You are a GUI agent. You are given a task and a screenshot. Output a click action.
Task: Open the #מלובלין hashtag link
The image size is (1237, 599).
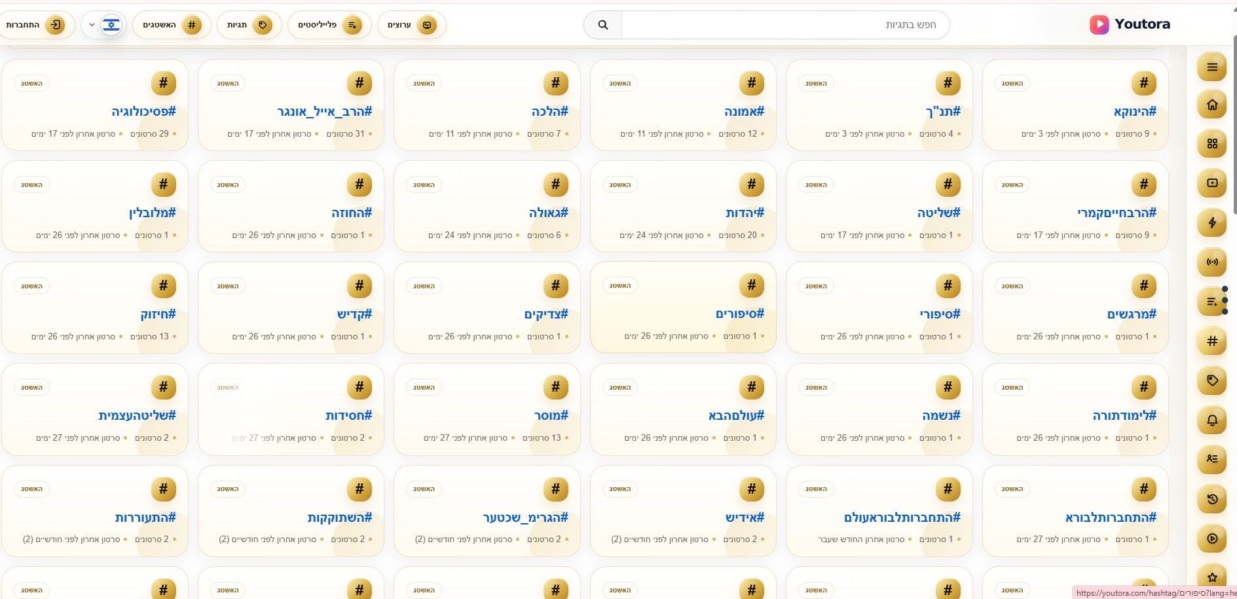153,213
